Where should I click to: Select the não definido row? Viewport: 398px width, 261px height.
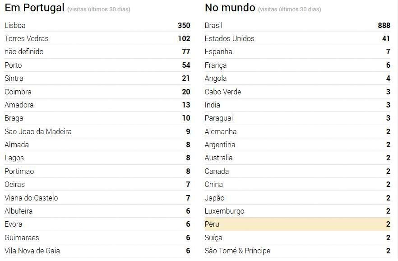pos(24,52)
